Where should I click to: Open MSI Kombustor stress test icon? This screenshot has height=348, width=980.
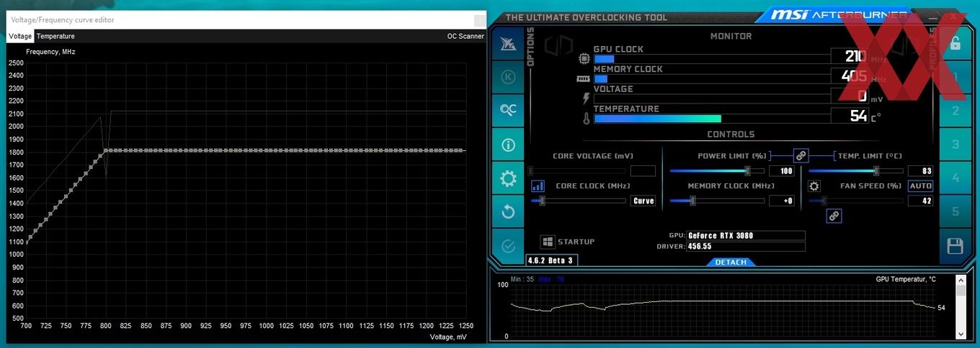tap(508, 44)
